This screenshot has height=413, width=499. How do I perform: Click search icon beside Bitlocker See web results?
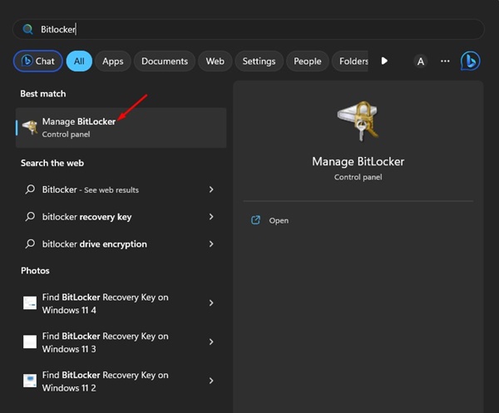point(30,189)
